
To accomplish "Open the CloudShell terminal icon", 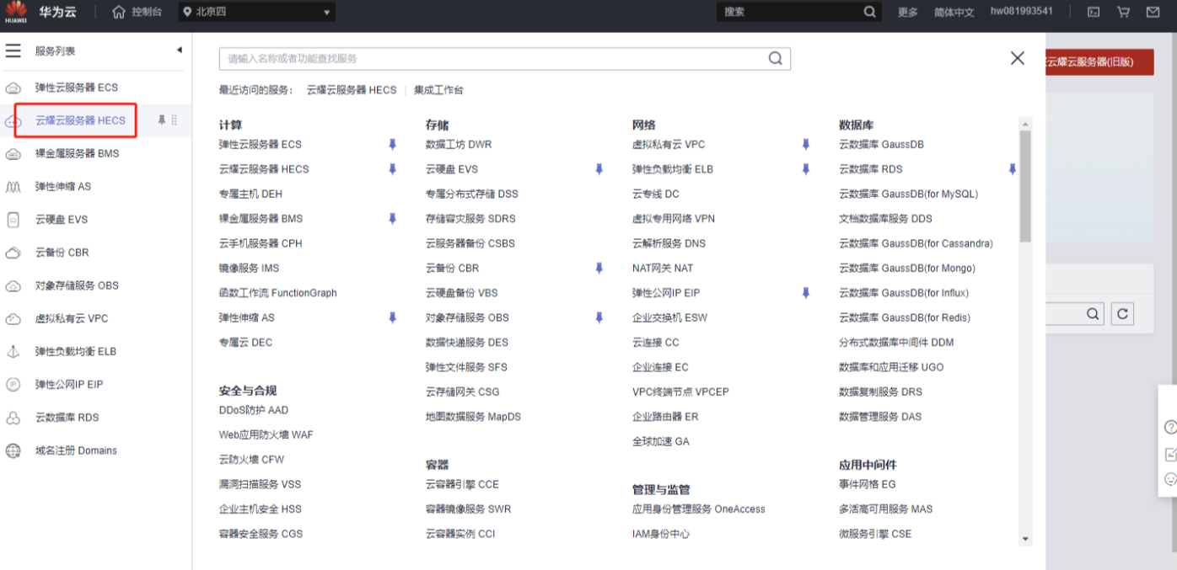I will (1094, 13).
